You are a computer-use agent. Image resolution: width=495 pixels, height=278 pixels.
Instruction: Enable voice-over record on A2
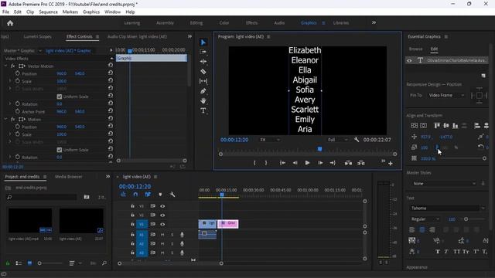[183, 244]
